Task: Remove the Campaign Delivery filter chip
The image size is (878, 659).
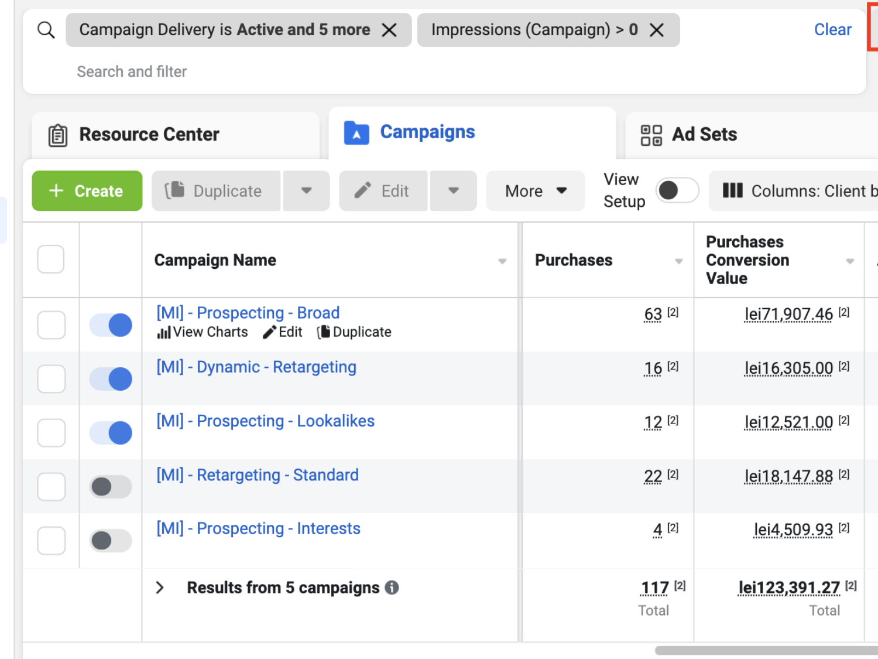Action: [x=389, y=30]
